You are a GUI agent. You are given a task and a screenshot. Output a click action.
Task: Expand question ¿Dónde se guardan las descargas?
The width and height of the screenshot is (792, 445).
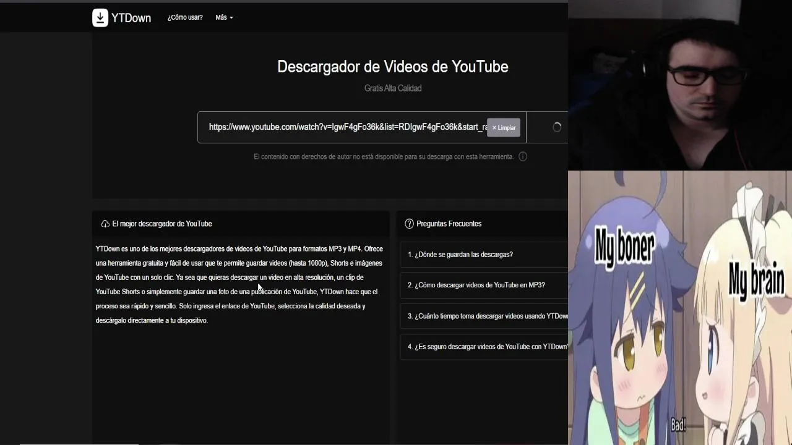484,255
